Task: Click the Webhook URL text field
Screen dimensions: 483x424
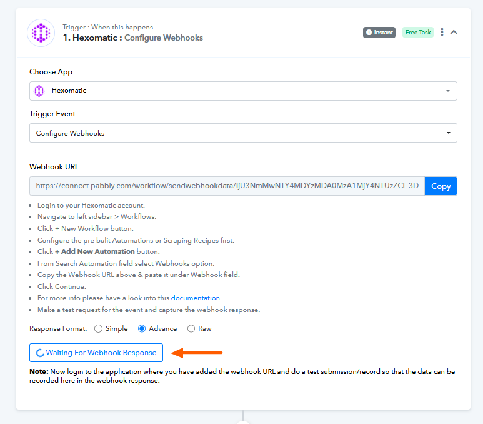Action: pos(227,186)
